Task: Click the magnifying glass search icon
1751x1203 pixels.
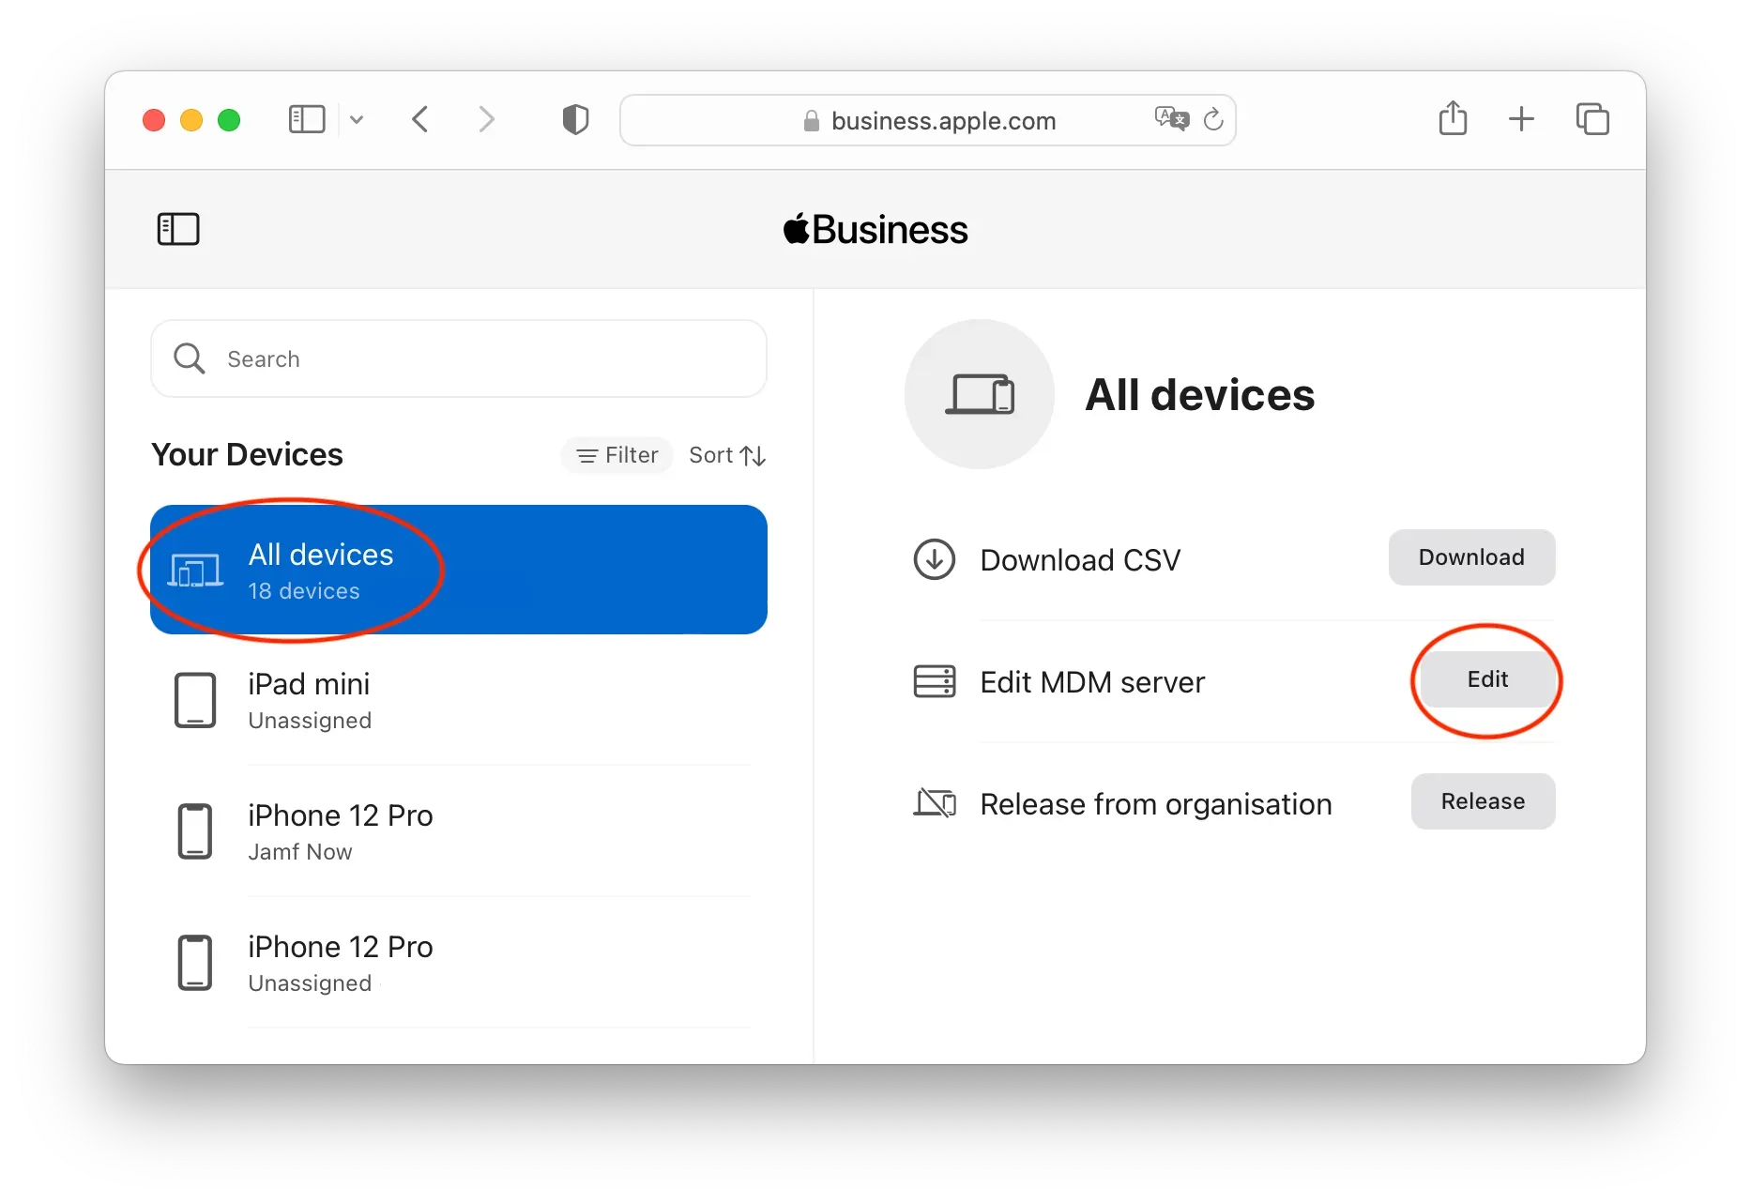Action: 190,358
